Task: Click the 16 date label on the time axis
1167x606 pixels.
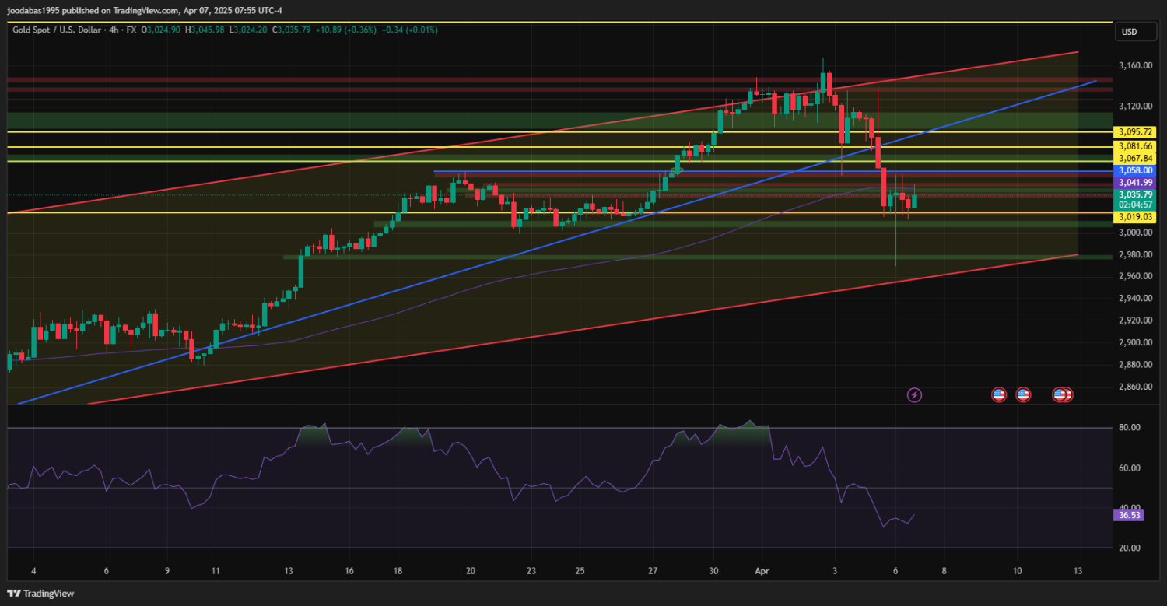Action: 349,570
